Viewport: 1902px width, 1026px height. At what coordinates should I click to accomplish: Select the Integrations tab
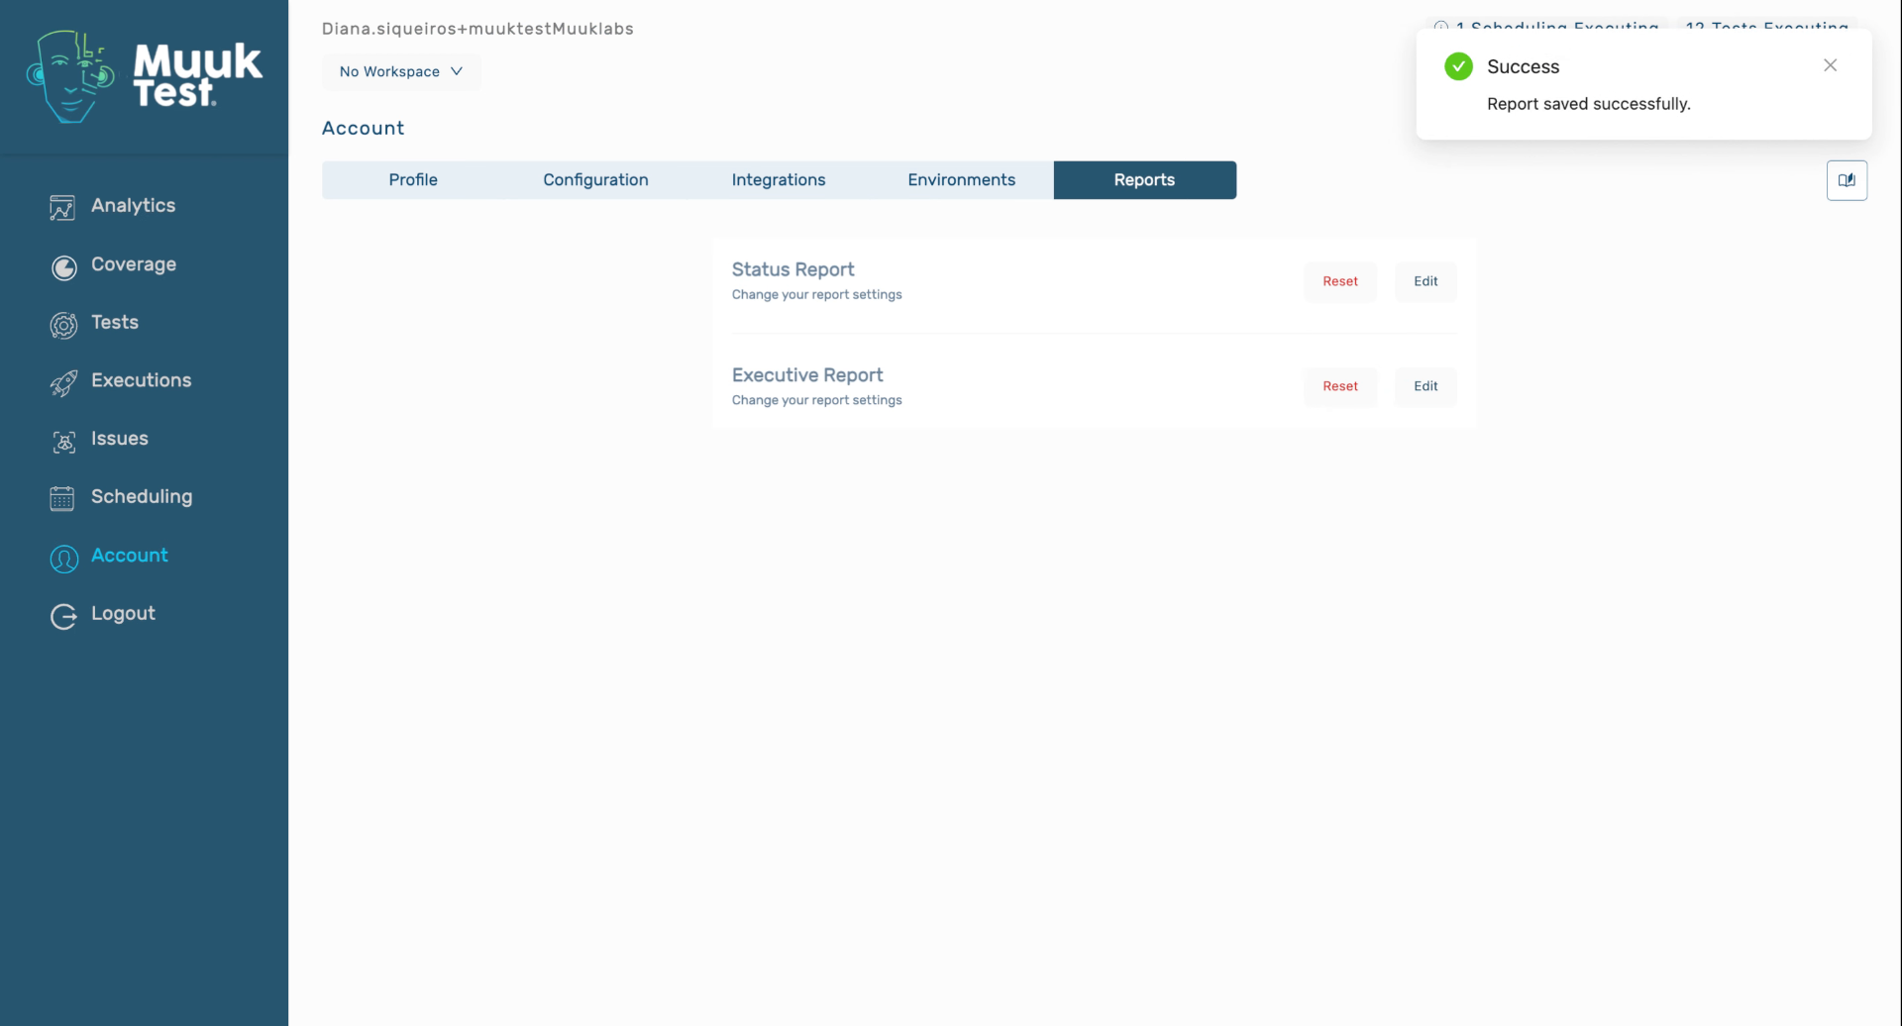pos(779,179)
